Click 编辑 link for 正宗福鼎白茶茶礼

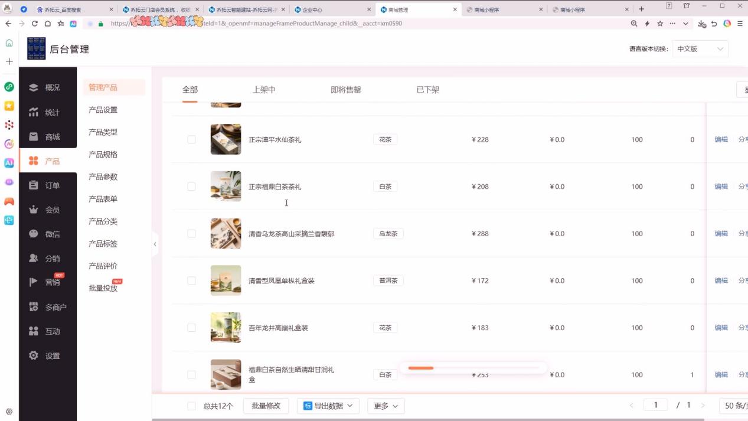[721, 187]
